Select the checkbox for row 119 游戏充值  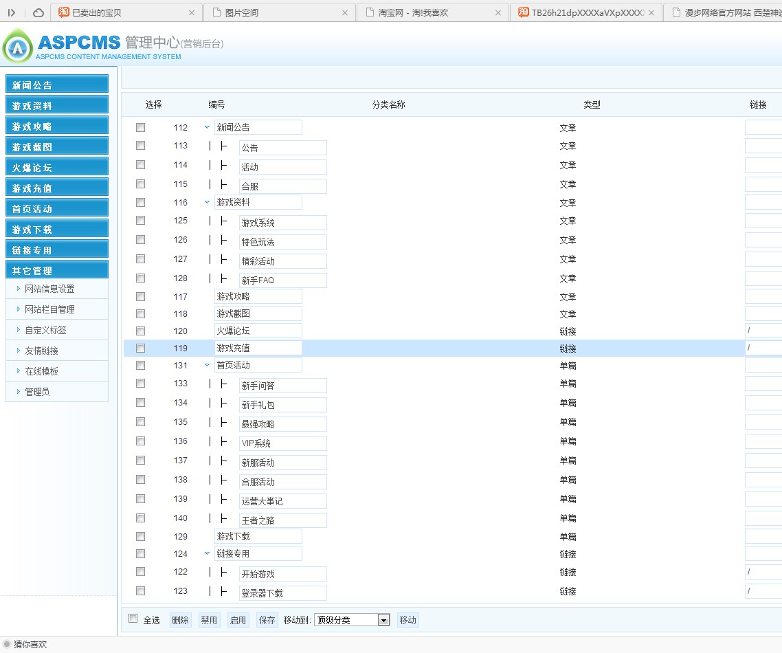[x=141, y=348]
